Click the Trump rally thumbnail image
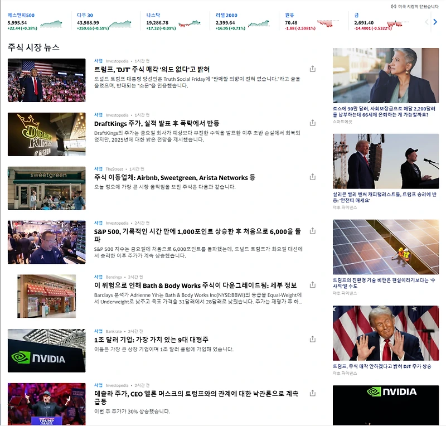This screenshot has height=426, width=446. (47, 80)
